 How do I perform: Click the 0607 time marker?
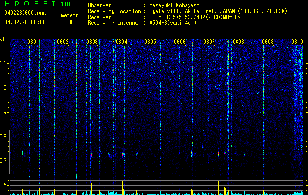coord(209,42)
